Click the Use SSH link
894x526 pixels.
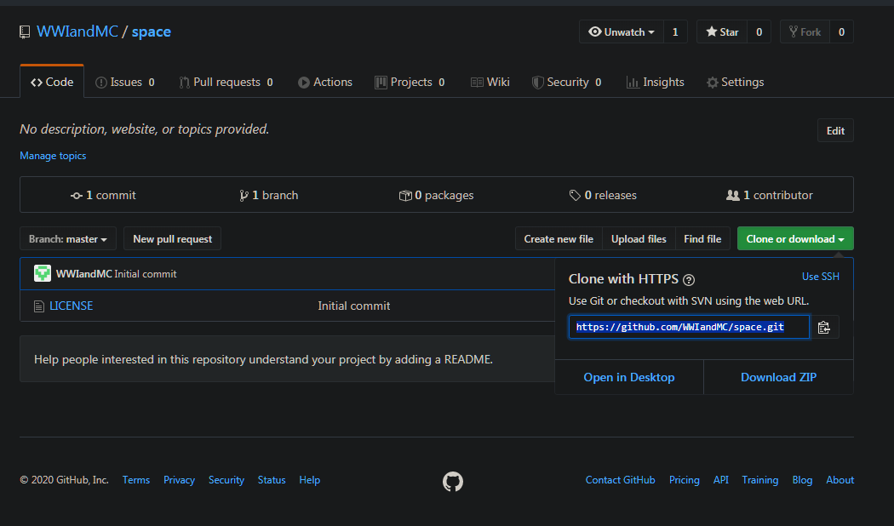coord(821,277)
